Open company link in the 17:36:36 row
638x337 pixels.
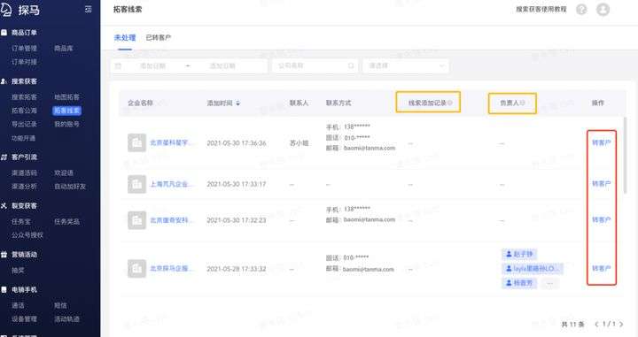tap(172, 142)
